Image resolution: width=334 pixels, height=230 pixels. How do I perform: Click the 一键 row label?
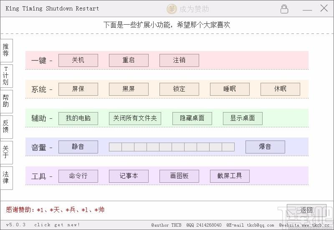pos(39,61)
